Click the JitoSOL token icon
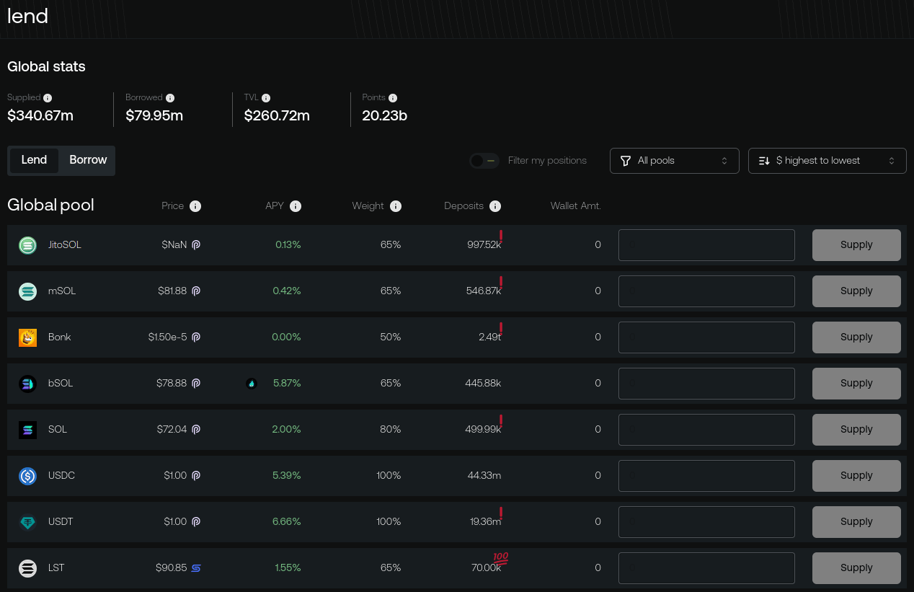This screenshot has width=914, height=592. 27,245
